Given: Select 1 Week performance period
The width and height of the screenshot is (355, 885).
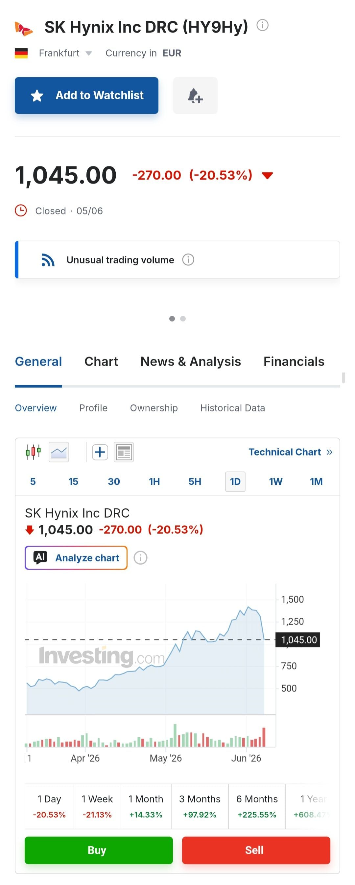Looking at the screenshot, I should 97,806.
